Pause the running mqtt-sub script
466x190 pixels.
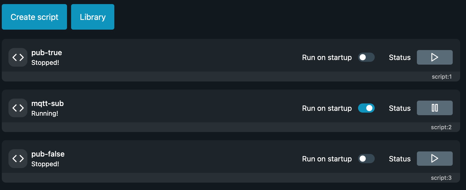435,108
